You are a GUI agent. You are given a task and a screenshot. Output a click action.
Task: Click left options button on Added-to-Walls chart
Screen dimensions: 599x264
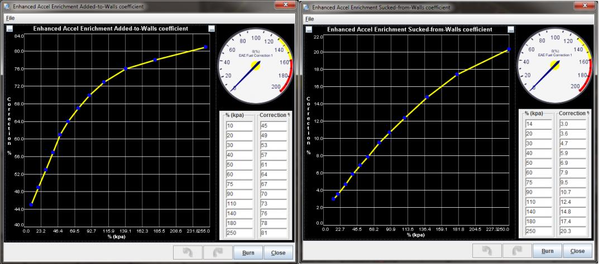pyautogui.click(x=10, y=28)
